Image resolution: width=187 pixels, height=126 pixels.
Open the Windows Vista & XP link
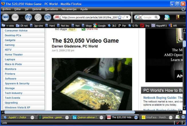point(17,108)
